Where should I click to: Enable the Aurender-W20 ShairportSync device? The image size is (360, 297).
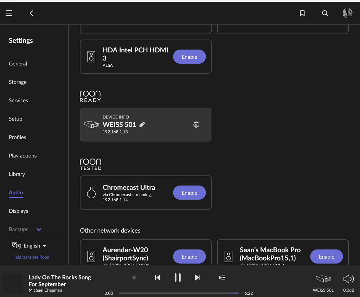[189, 257]
